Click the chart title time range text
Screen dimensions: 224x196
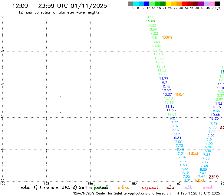click(x=60, y=6)
